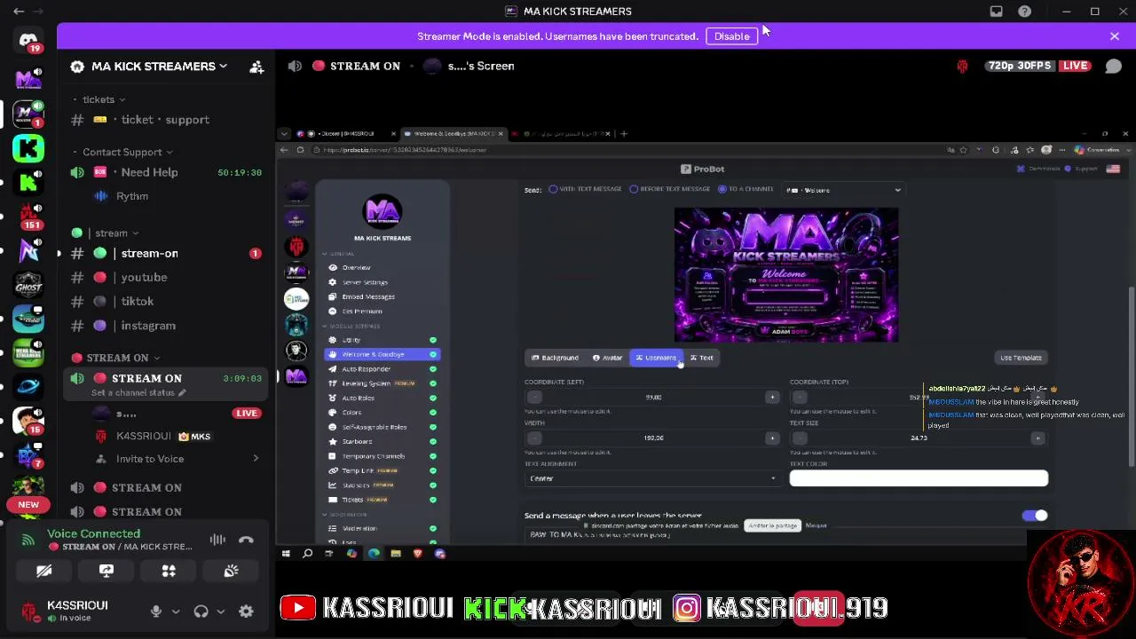Open the white Text Color picker
Screen dimensions: 1136x639
pyautogui.click(x=919, y=478)
